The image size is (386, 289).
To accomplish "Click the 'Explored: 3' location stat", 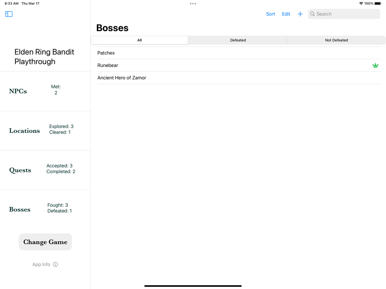I will tap(61, 126).
